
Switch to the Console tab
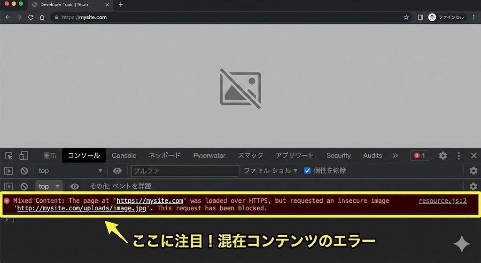[124, 155]
